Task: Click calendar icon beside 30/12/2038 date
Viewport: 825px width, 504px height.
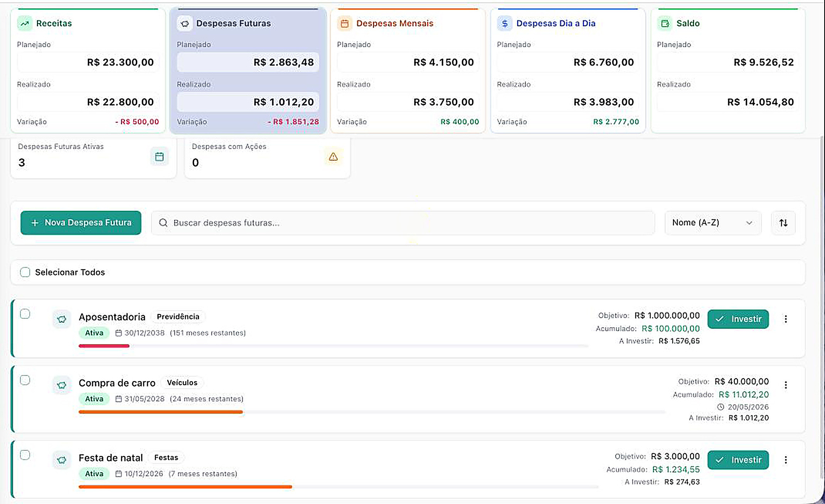Action: [x=119, y=333]
